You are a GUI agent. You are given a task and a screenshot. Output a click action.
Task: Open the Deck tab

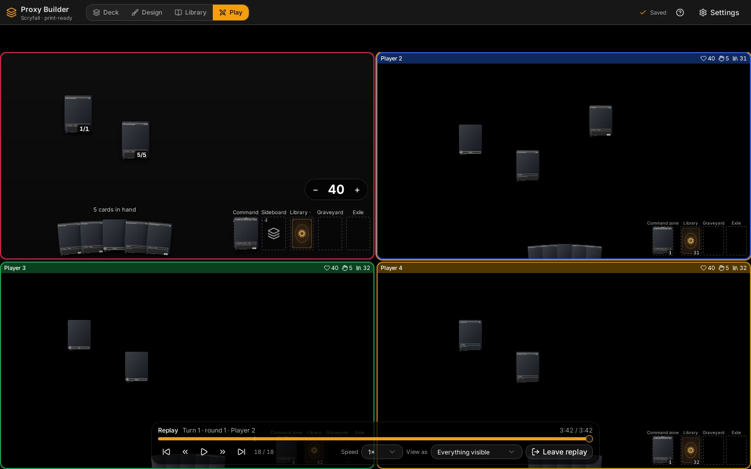[106, 13]
